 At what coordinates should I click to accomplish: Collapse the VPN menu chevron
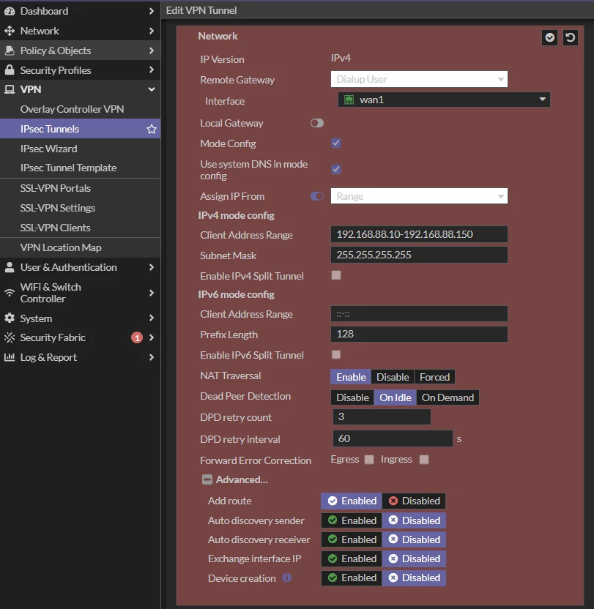click(152, 89)
